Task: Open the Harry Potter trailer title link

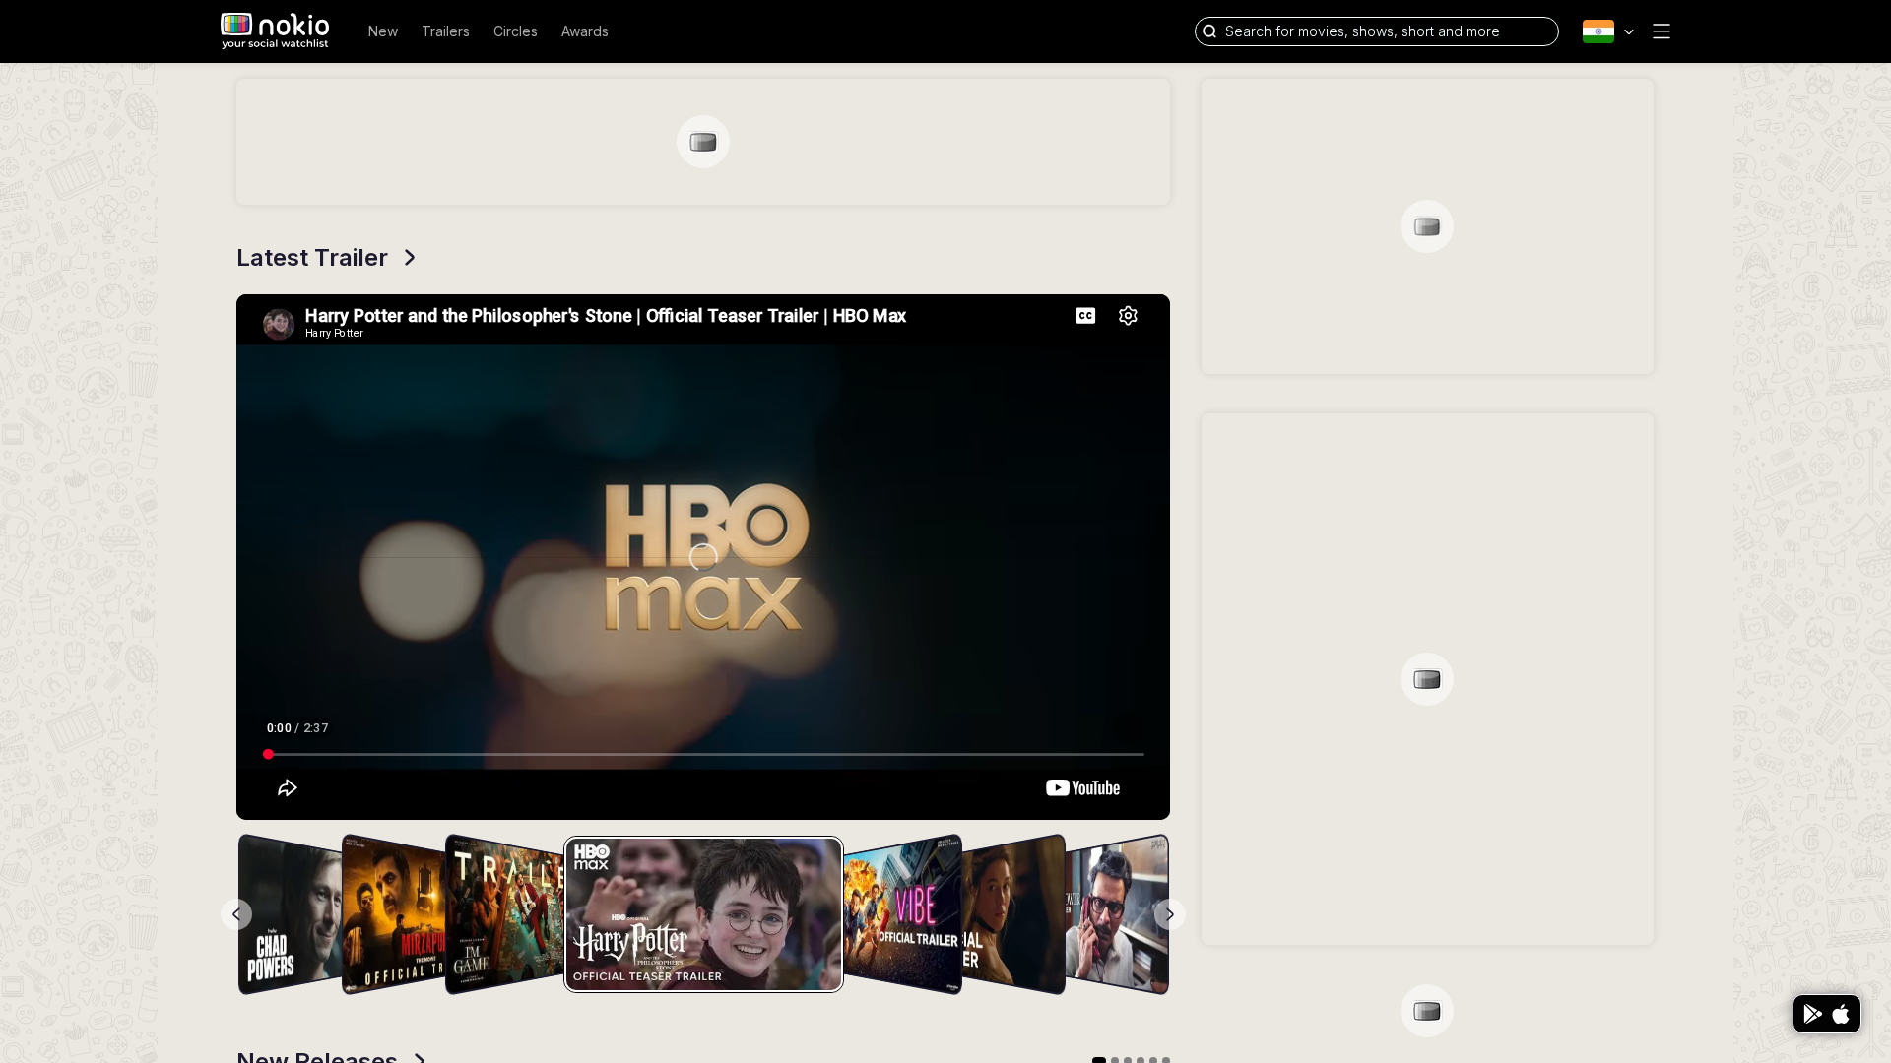Action: [x=606, y=316]
